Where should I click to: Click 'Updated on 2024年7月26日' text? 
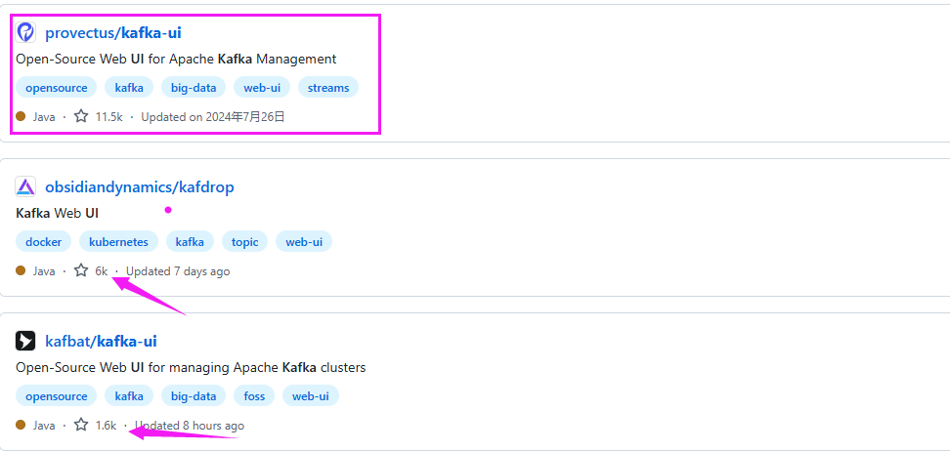tap(213, 117)
